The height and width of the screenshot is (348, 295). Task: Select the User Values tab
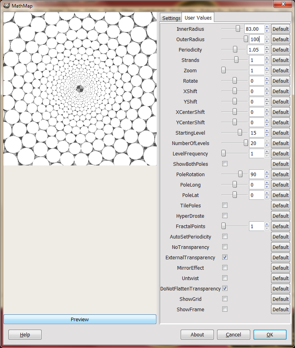(x=198, y=18)
